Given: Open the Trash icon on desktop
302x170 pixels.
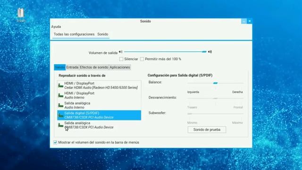Looking at the screenshot, I should (x=21, y=15).
